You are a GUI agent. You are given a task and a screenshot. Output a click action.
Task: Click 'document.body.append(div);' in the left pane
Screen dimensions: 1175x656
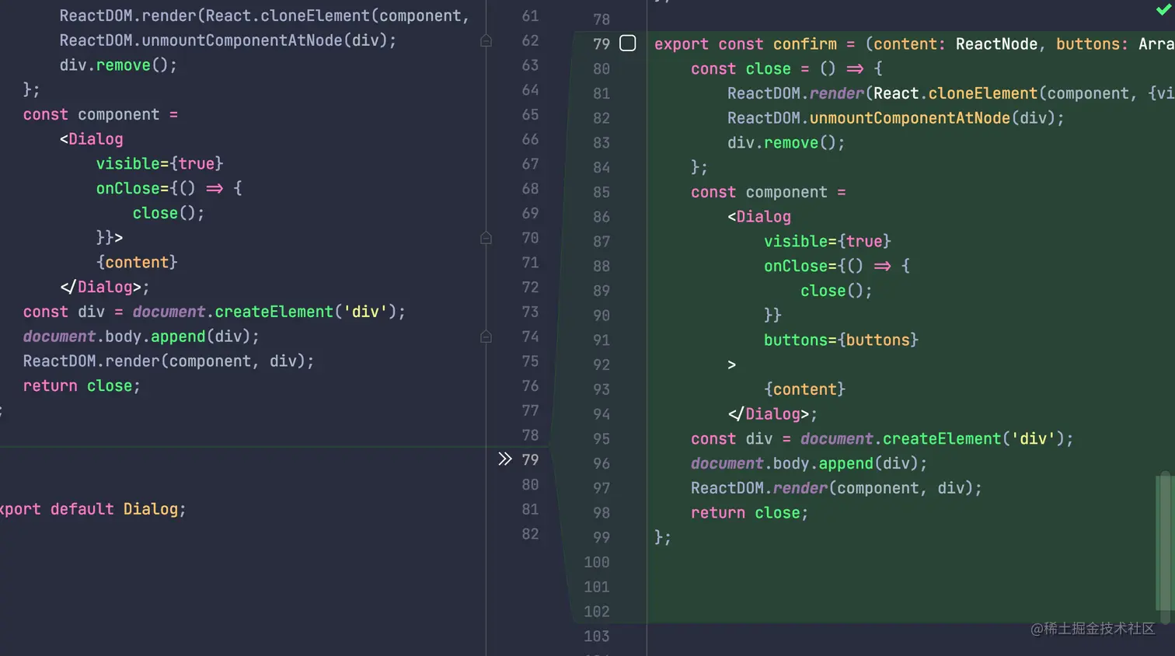click(141, 337)
